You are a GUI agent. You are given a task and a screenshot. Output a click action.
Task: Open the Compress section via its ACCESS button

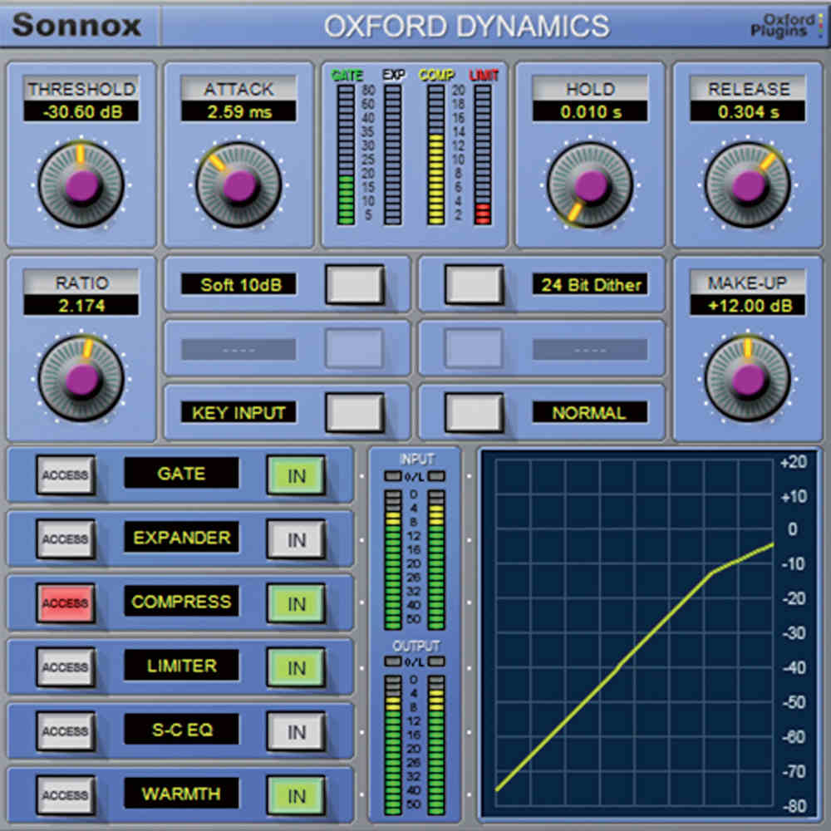click(x=66, y=603)
